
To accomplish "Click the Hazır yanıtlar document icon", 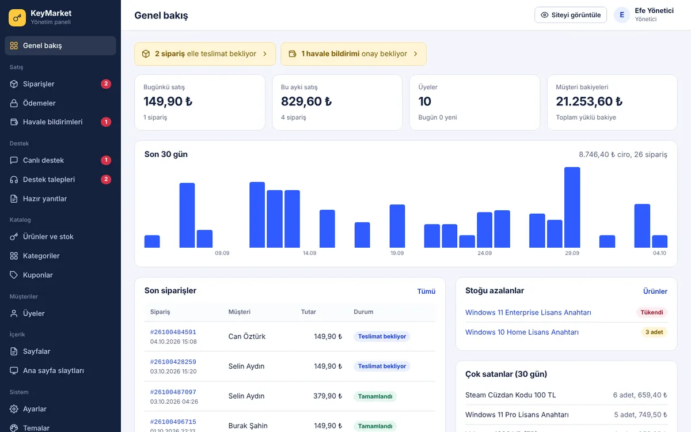I will coord(14,199).
